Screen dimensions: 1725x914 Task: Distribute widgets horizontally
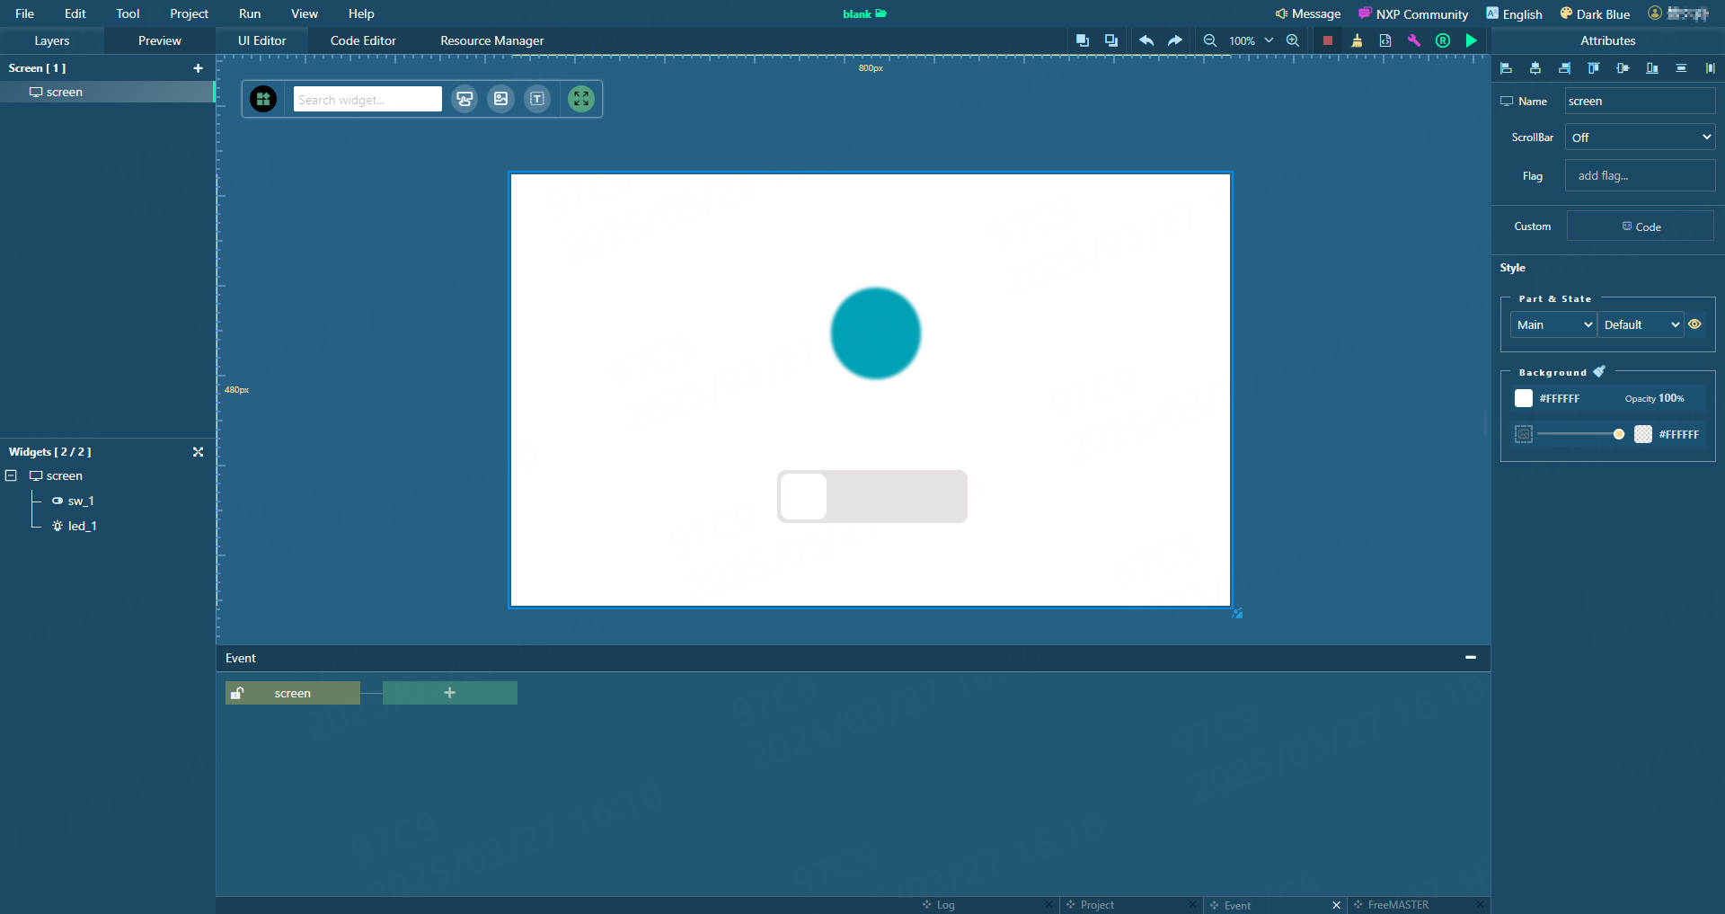1710,68
